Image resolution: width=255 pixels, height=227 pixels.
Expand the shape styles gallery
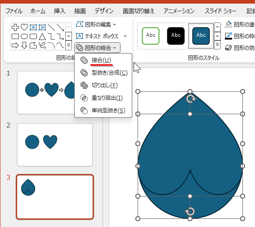tap(217, 45)
